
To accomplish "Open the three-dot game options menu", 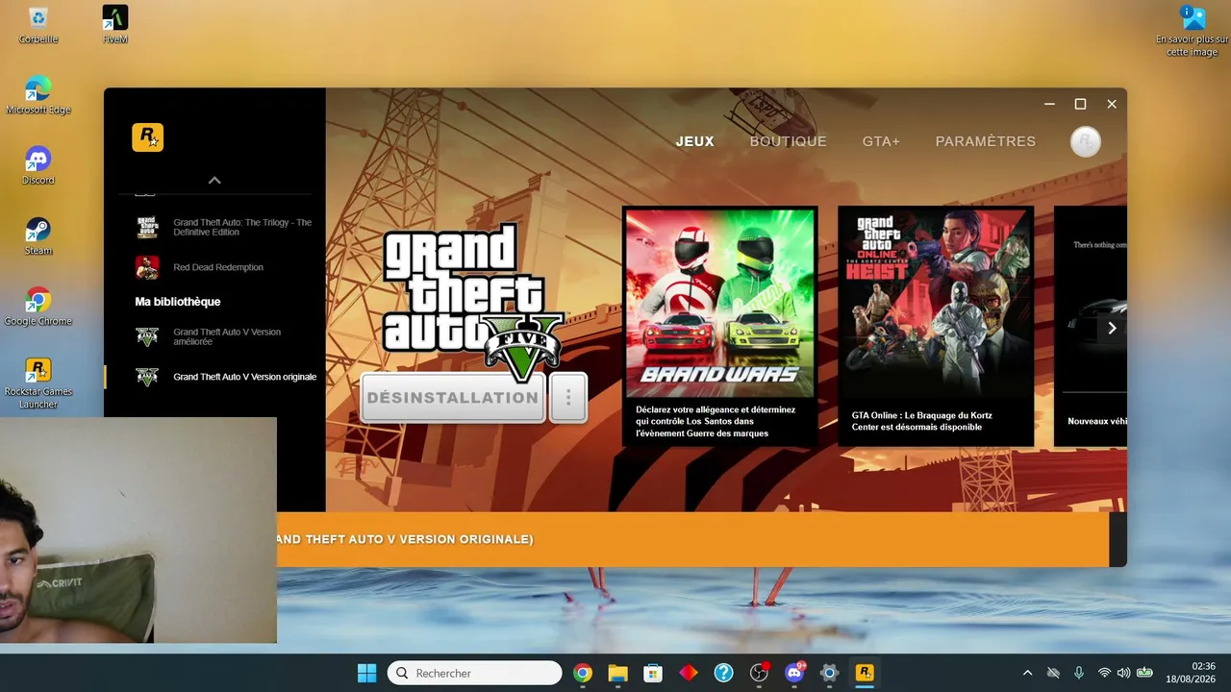I will pyautogui.click(x=568, y=398).
